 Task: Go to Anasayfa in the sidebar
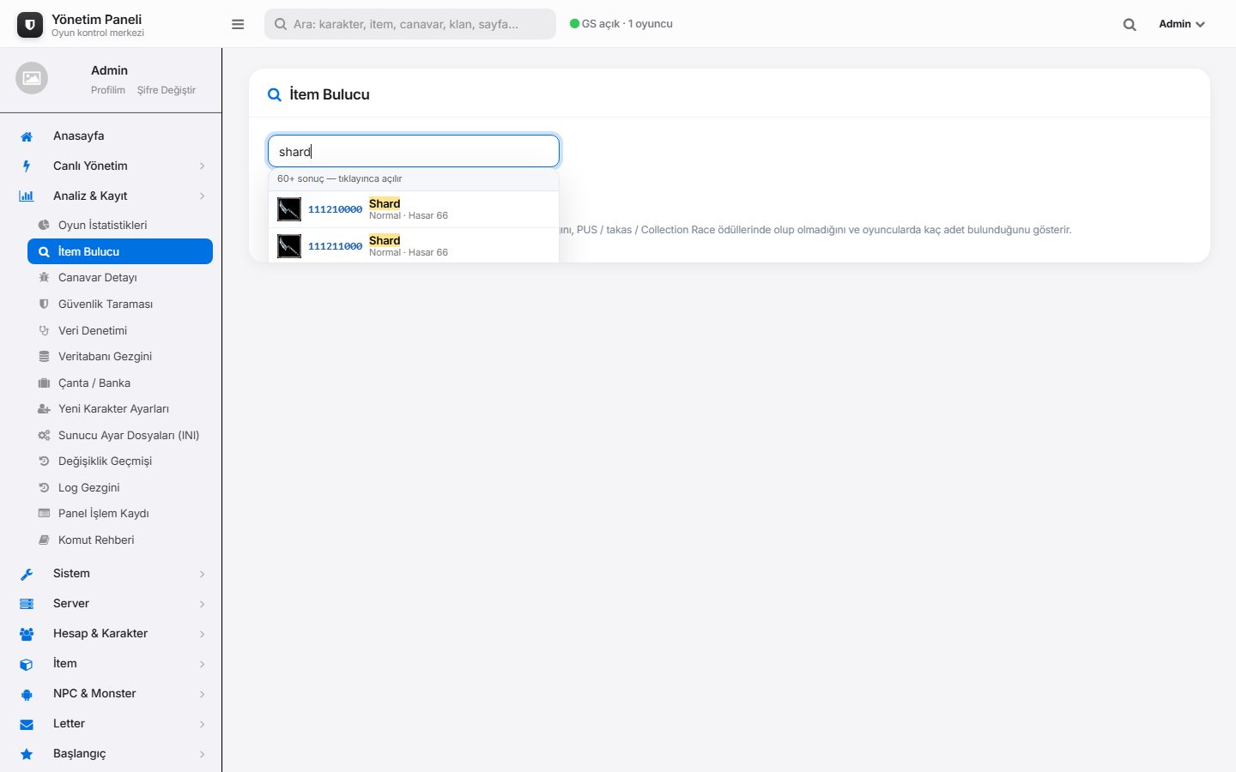(x=112, y=136)
